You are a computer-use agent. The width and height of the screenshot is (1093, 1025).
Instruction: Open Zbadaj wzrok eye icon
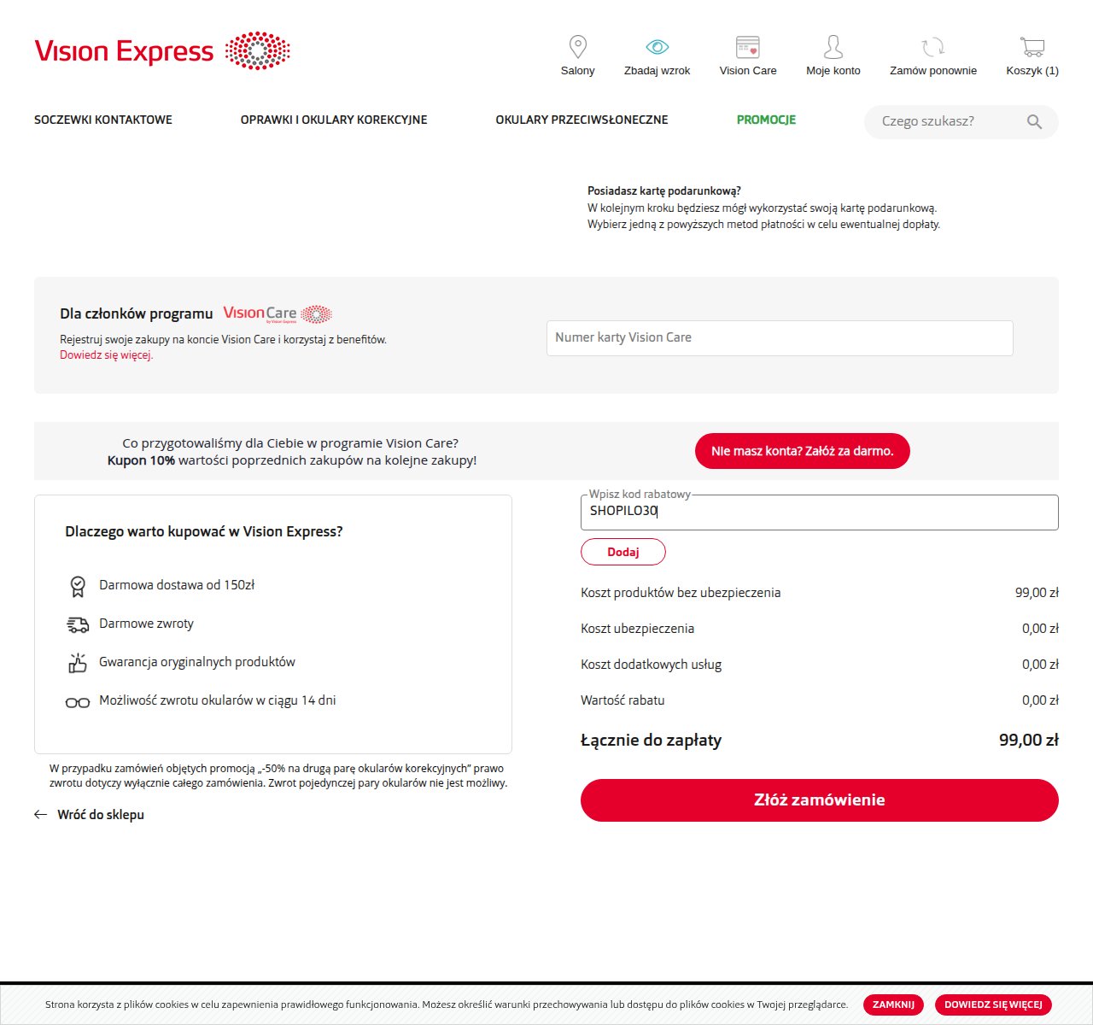(658, 46)
